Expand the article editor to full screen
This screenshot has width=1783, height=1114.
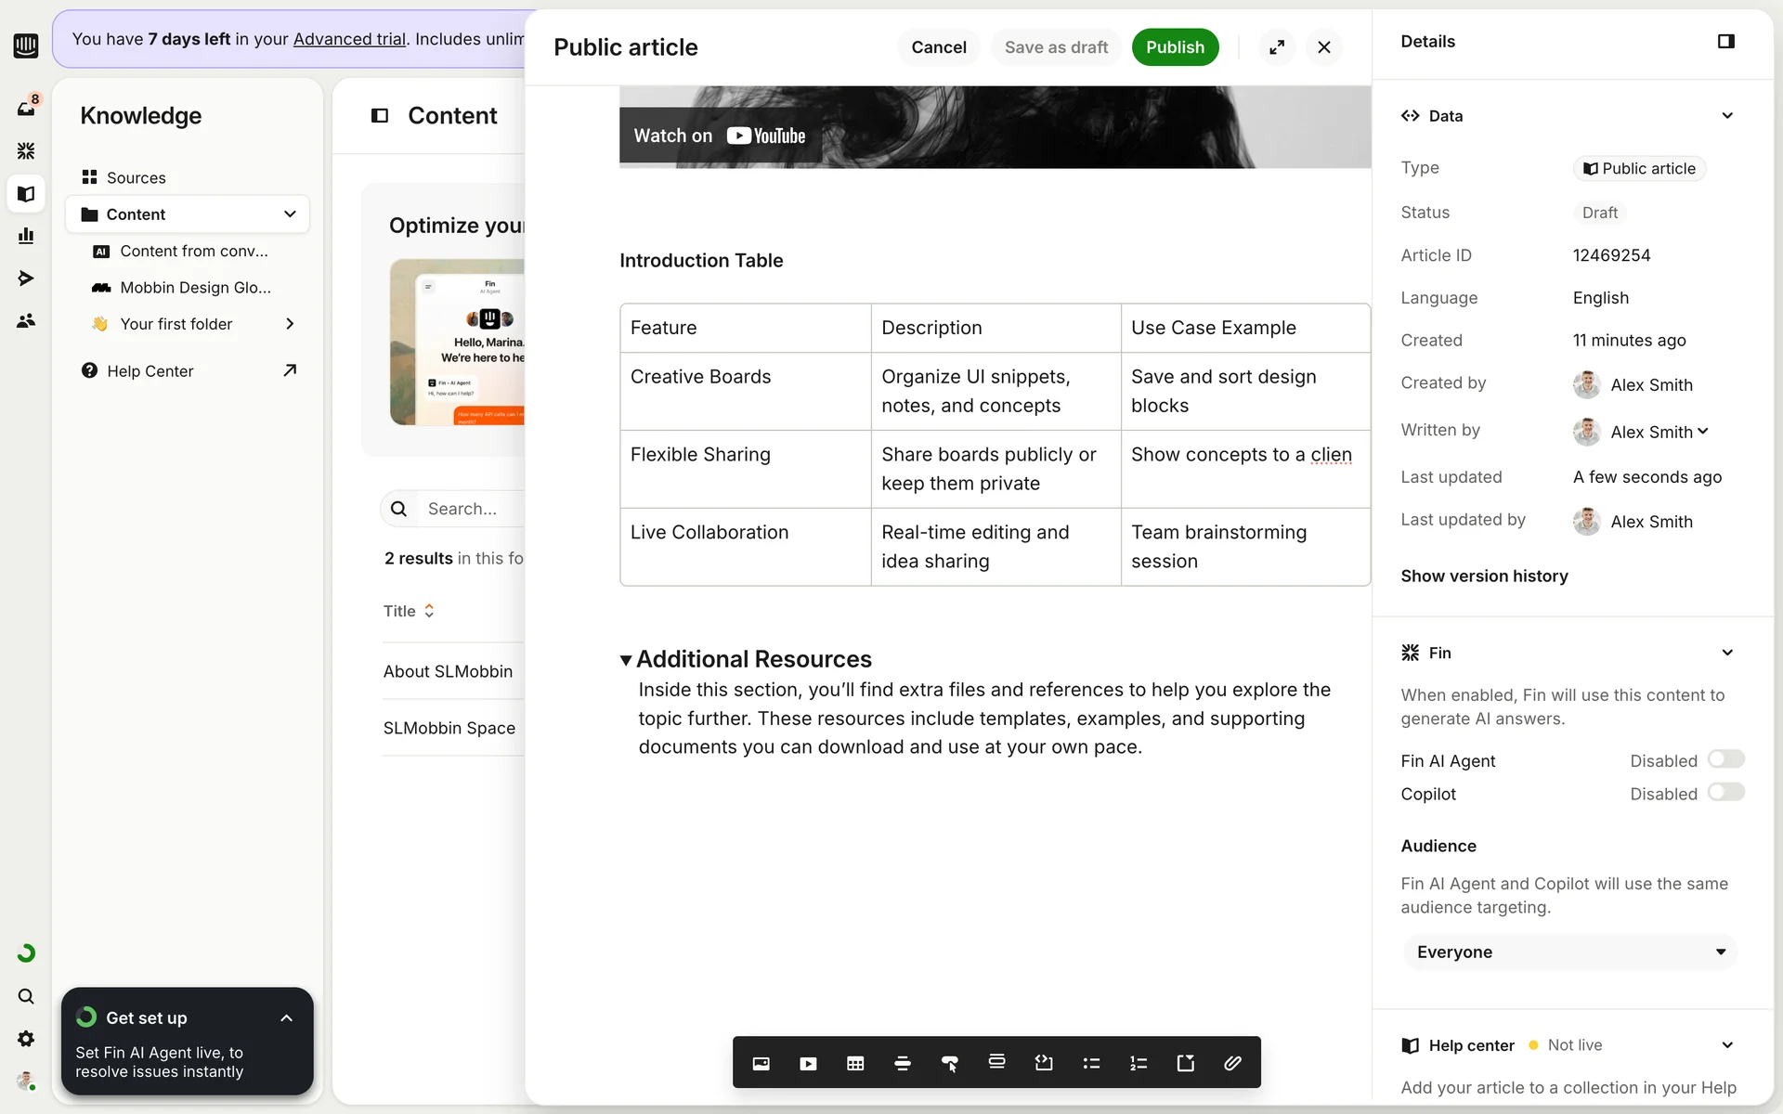[1277, 47]
